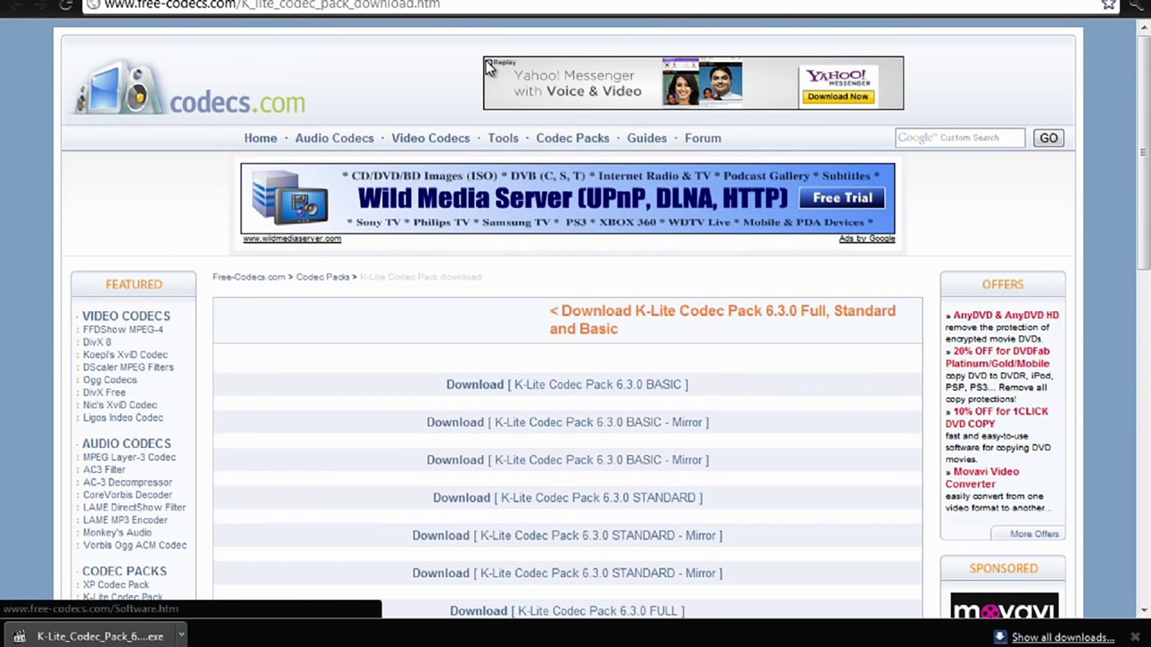Click the bookmark star in address bar
1151x647 pixels.
pyautogui.click(x=1108, y=5)
